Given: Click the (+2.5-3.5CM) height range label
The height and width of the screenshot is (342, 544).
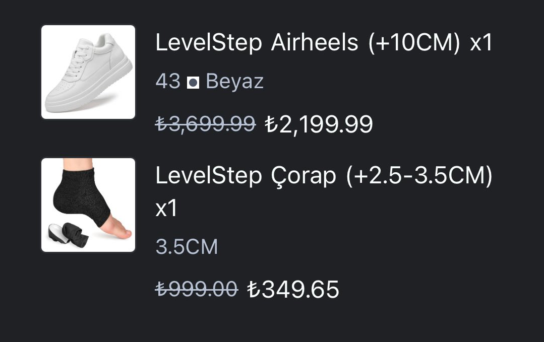Looking at the screenshot, I should (x=419, y=176).
